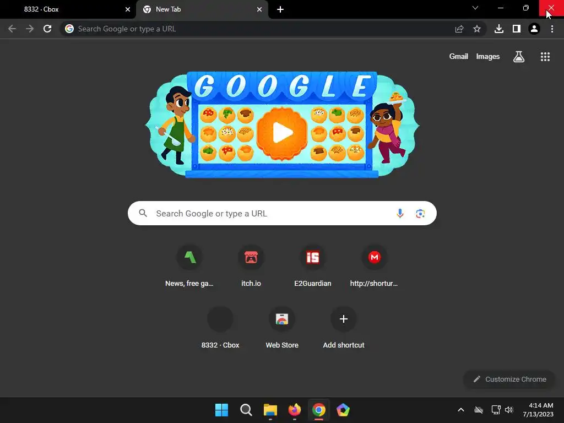Open the E2Guardian shortcut
The height and width of the screenshot is (423, 564).
[313, 266]
